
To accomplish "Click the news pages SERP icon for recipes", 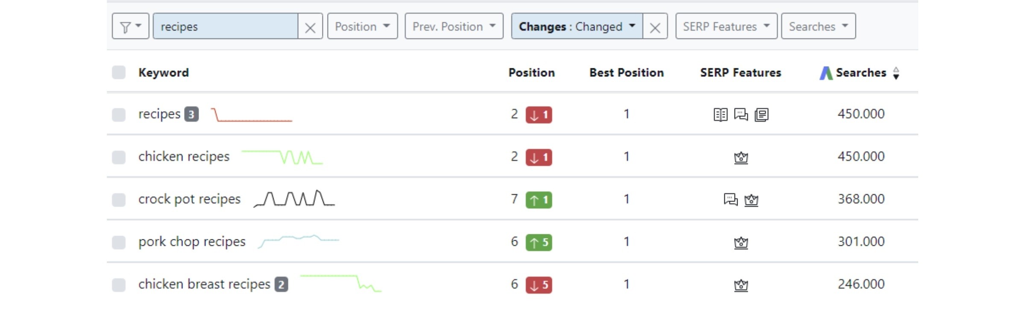I will (761, 114).
